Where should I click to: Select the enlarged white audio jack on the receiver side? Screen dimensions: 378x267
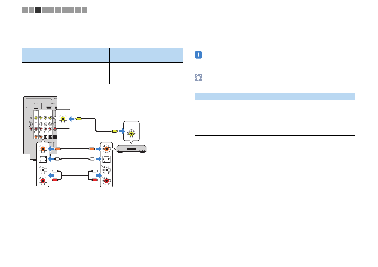42,170
